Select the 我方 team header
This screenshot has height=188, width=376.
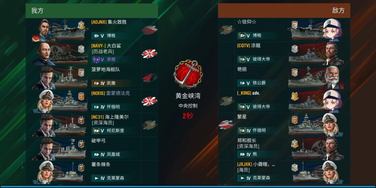92,11
